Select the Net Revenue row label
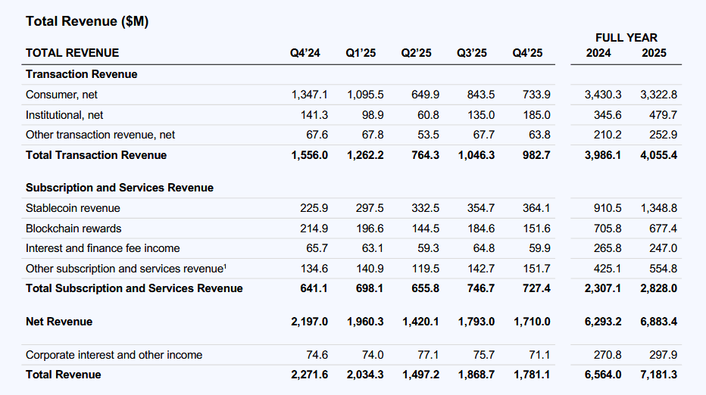The width and height of the screenshot is (706, 395). click(x=59, y=322)
